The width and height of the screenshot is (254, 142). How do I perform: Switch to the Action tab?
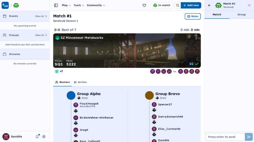[80, 82]
